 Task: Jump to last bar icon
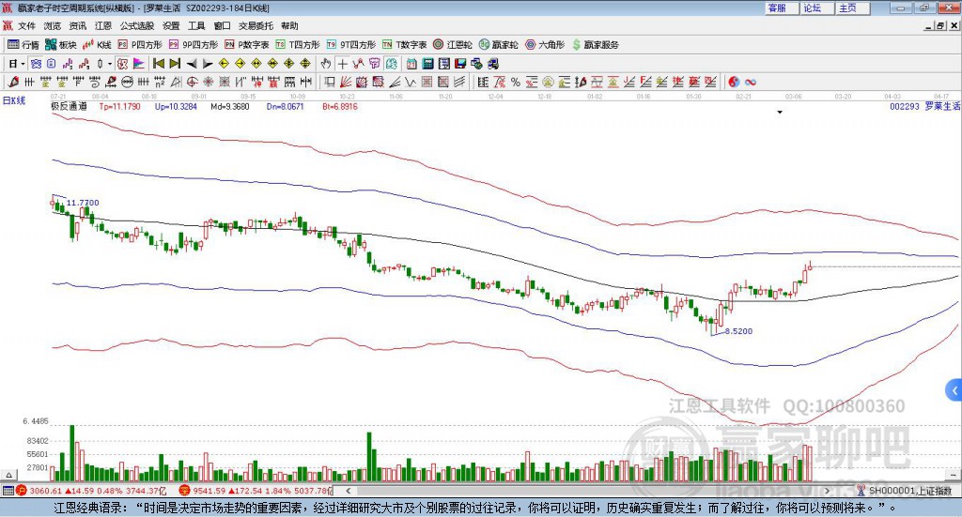[175, 64]
